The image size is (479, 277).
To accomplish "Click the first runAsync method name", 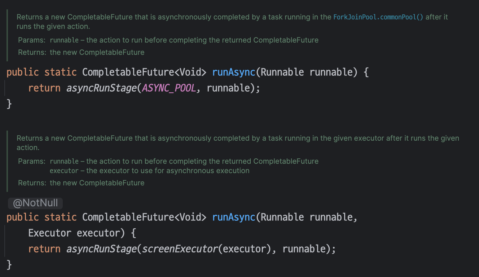I will (234, 72).
